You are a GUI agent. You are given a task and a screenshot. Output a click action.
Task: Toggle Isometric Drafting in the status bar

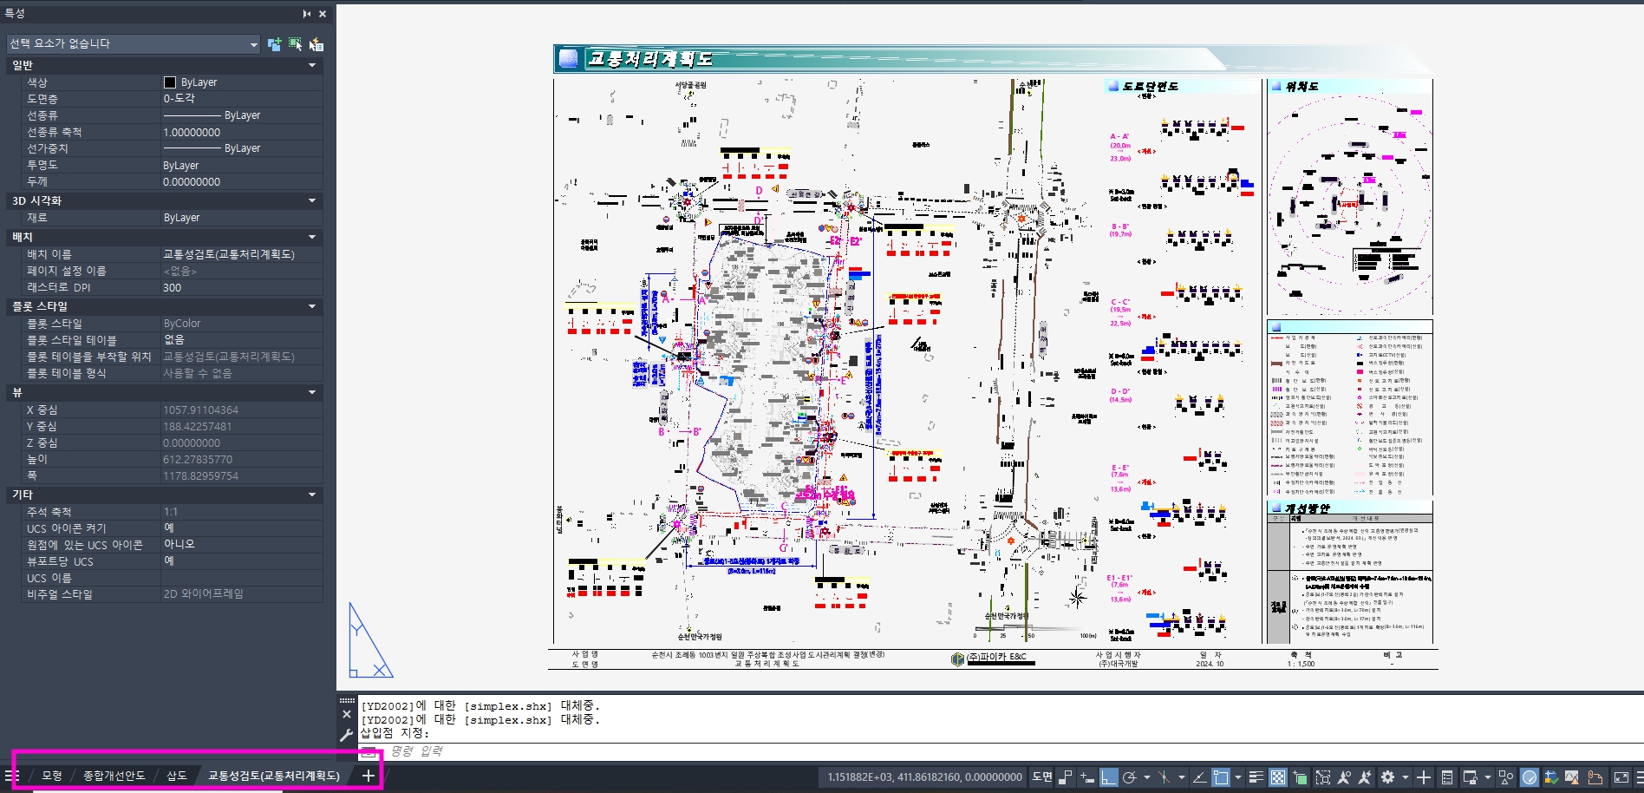coord(1164,777)
